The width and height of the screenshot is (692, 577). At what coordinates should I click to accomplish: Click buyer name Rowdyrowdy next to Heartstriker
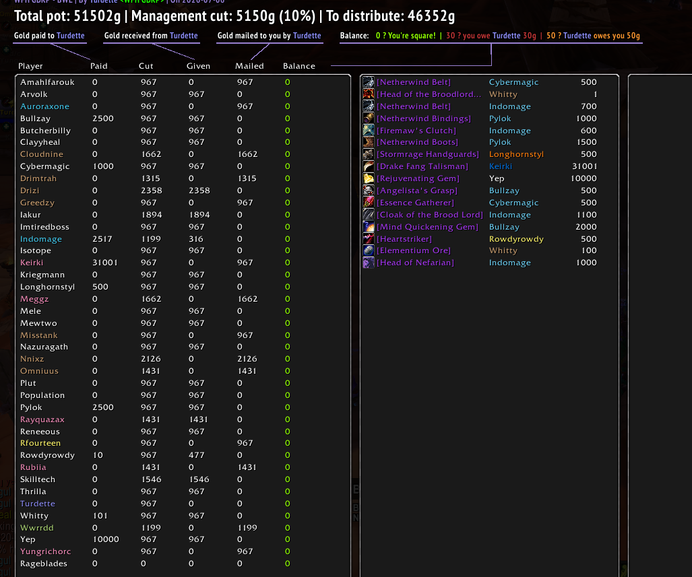[x=516, y=238]
